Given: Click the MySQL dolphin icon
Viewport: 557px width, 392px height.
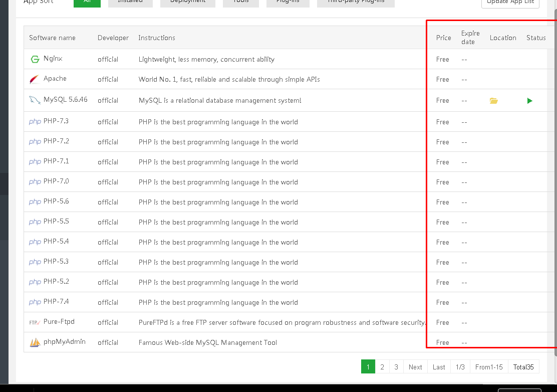Looking at the screenshot, I should coord(35,100).
